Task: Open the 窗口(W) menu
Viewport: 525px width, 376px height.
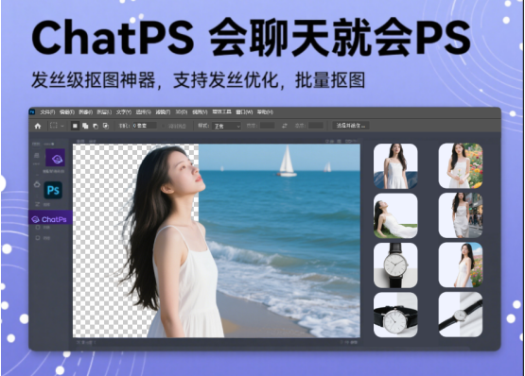Action: 244,112
